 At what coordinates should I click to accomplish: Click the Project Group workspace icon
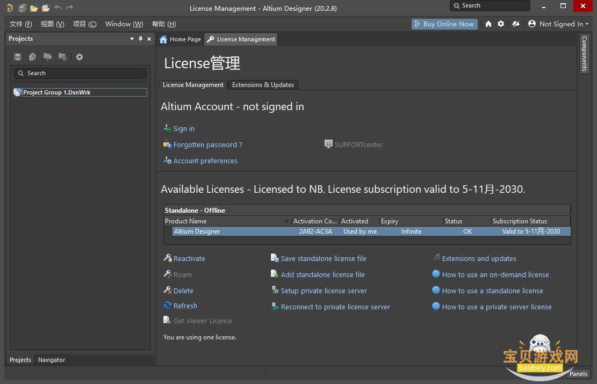pyautogui.click(x=17, y=92)
